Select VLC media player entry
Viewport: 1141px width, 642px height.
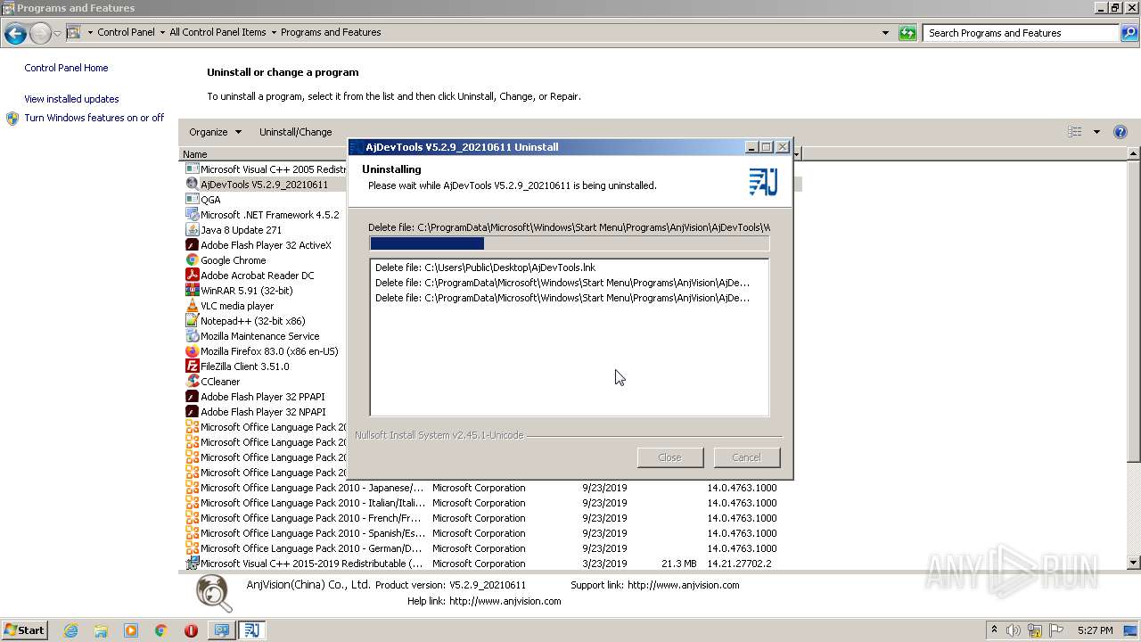tap(237, 306)
